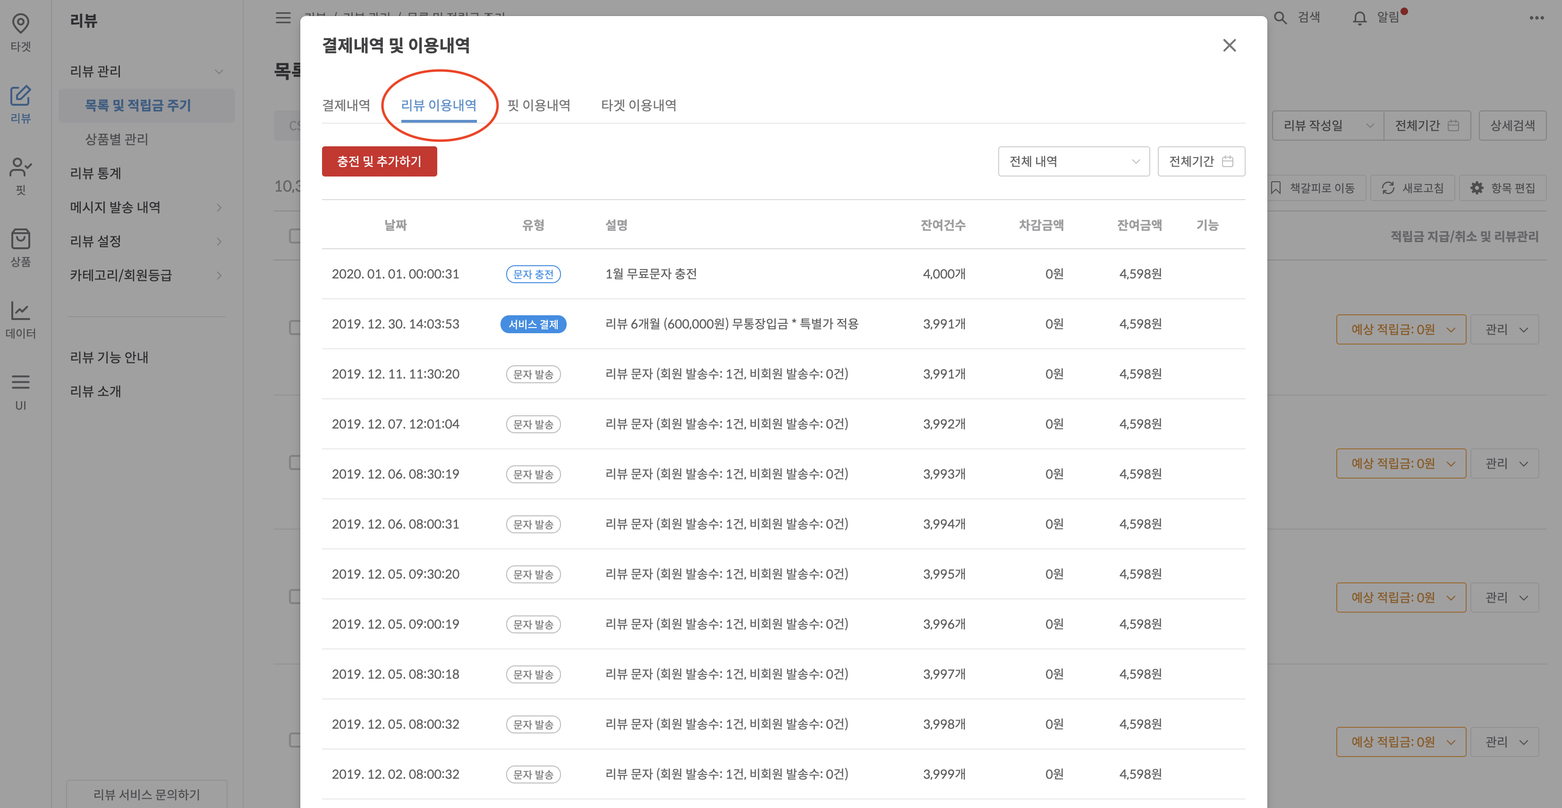
Task: Open the 상품 shopping bag icon
Action: [x=21, y=239]
